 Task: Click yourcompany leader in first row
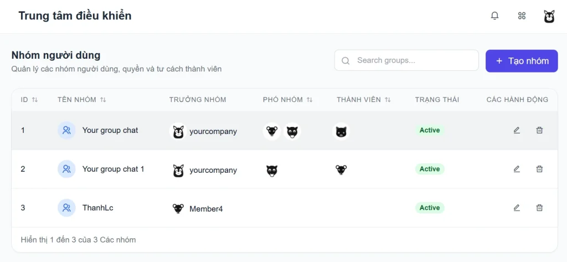pos(213,131)
